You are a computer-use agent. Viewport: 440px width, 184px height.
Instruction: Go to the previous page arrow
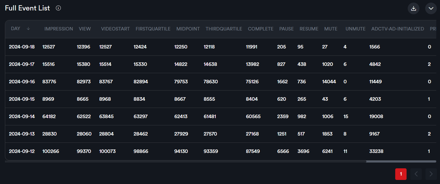(x=416, y=174)
